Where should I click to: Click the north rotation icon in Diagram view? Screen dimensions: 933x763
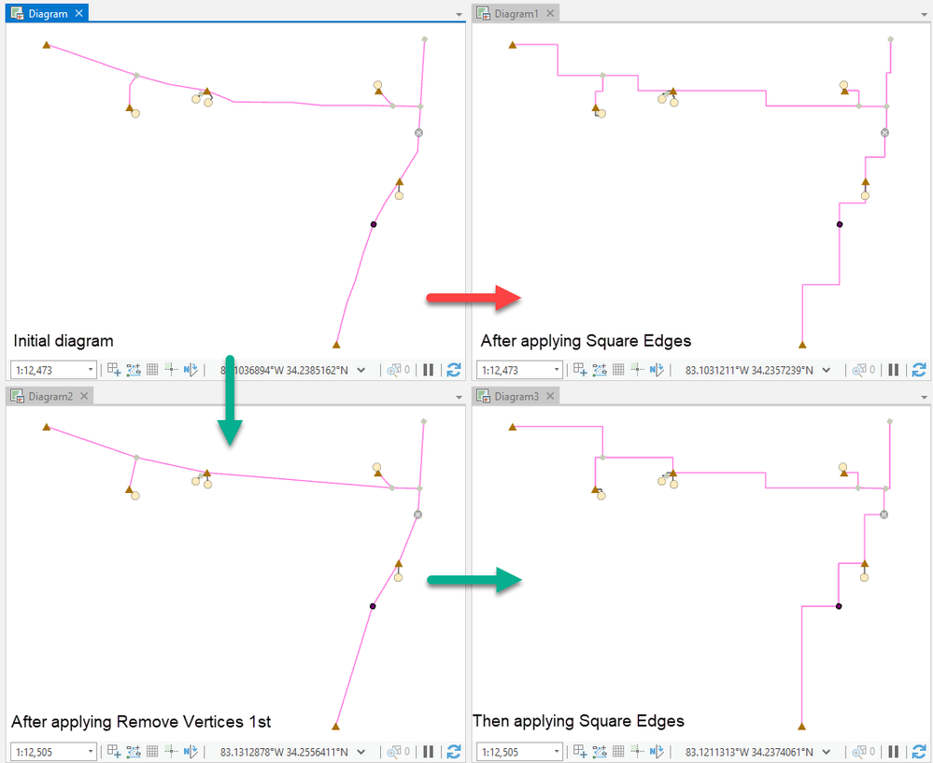tap(191, 370)
